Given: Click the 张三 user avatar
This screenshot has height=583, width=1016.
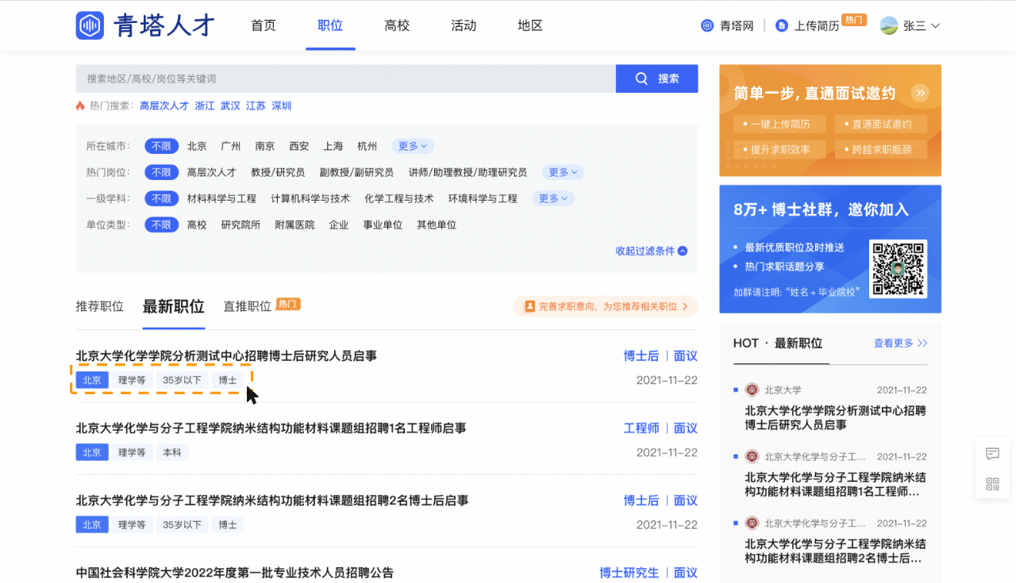Looking at the screenshot, I should coord(889,25).
